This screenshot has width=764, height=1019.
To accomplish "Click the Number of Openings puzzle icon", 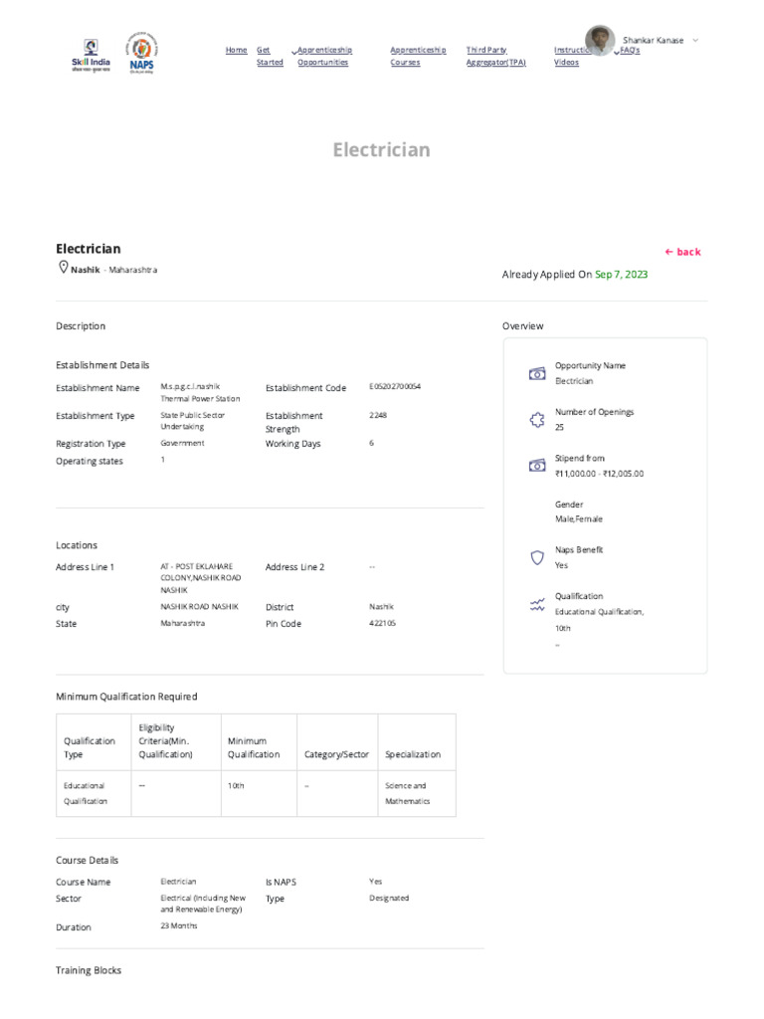I will pos(537,419).
